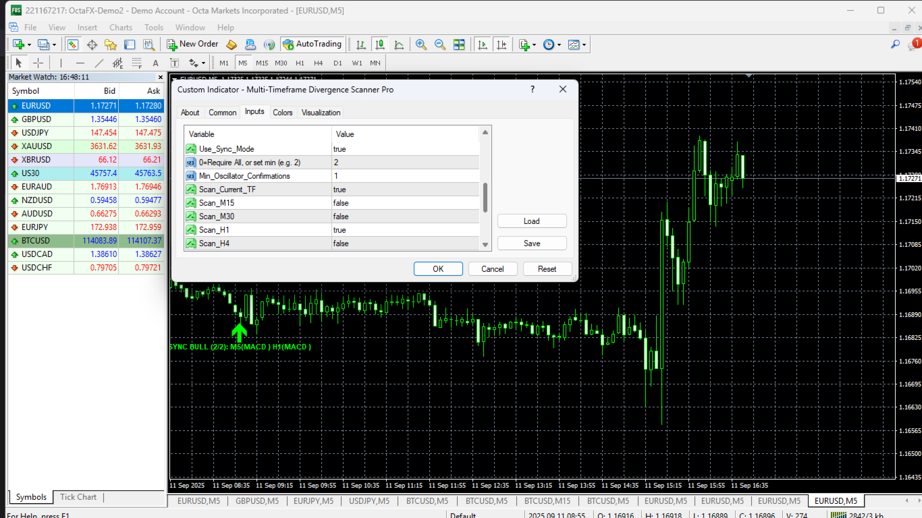
Task: Open the indicators list dropdown arrow
Action: point(535,45)
